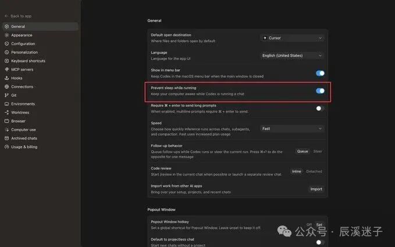Open Default open destination dropdown
Viewport: 395px width, 247px height.
point(292,38)
